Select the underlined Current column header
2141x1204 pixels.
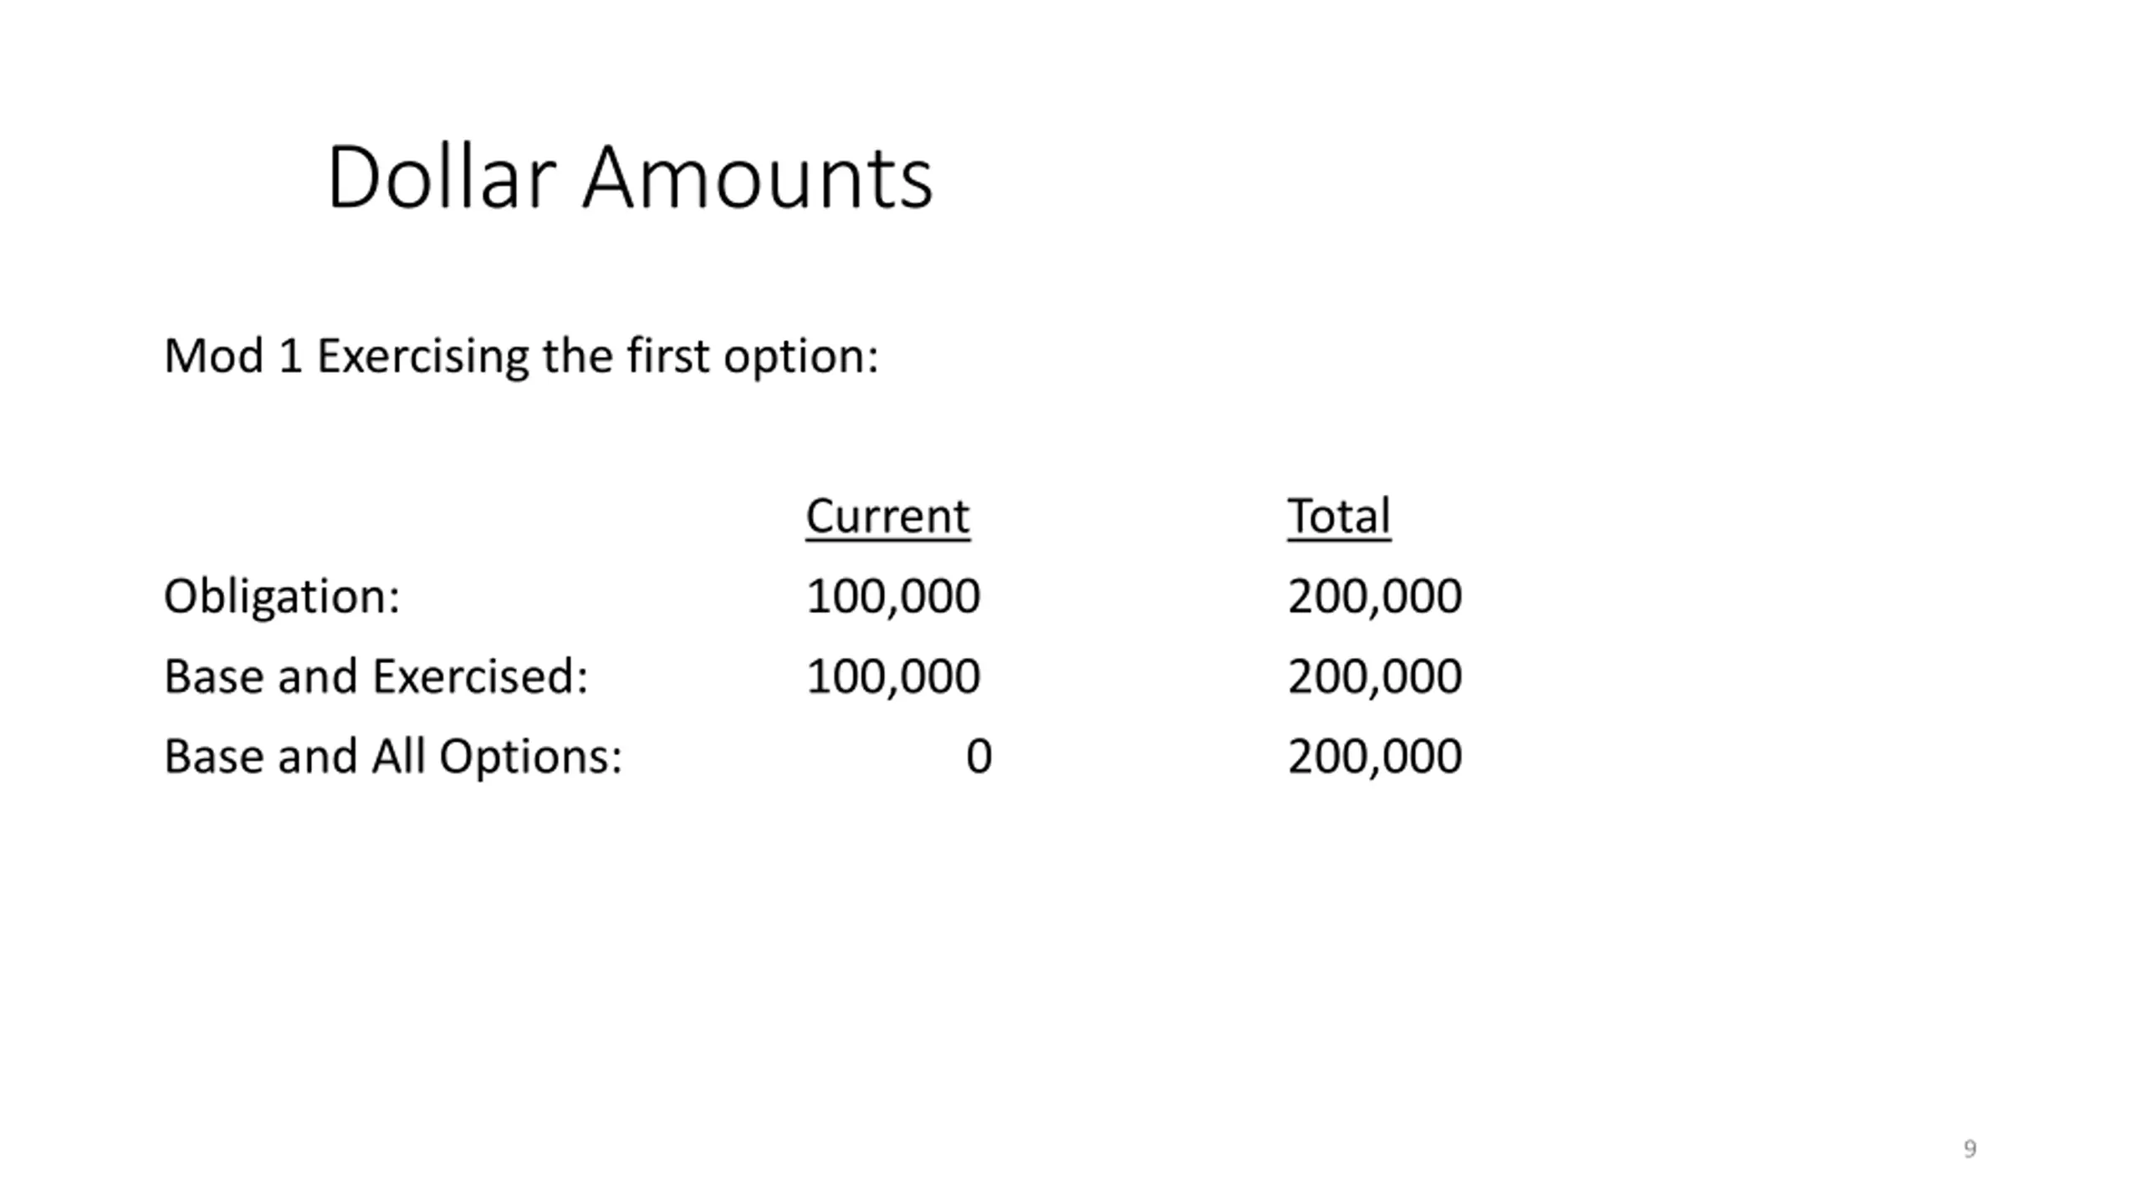(887, 516)
